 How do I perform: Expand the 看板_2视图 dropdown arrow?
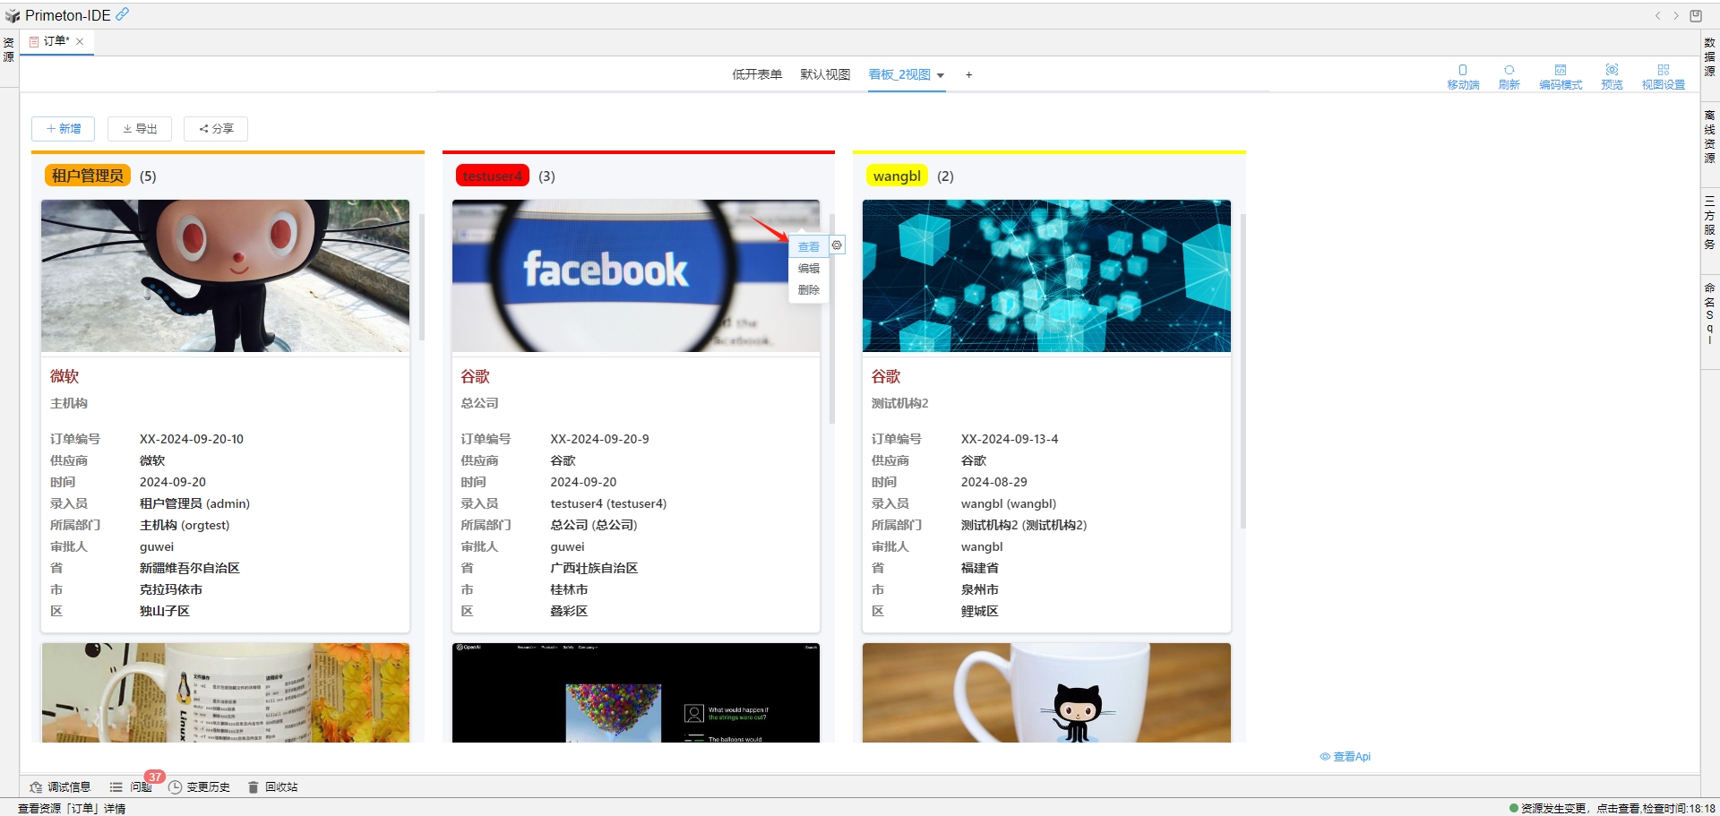[x=941, y=75]
